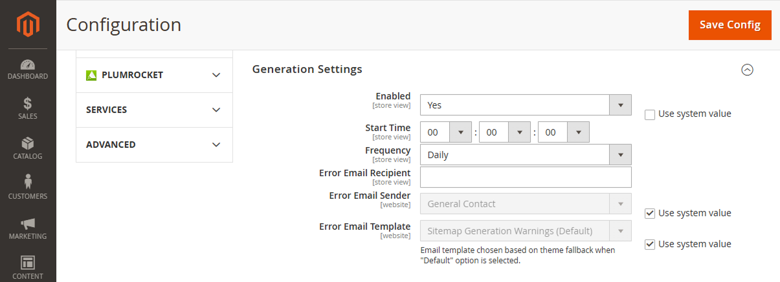Click the Error Email Template label
Screen dimensions: 780x282
coord(364,227)
